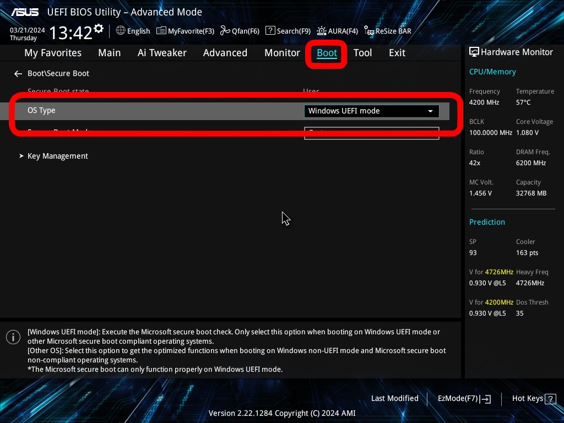564x423 pixels.
Task: Click the 32768 MB capacity value
Action: coord(532,193)
